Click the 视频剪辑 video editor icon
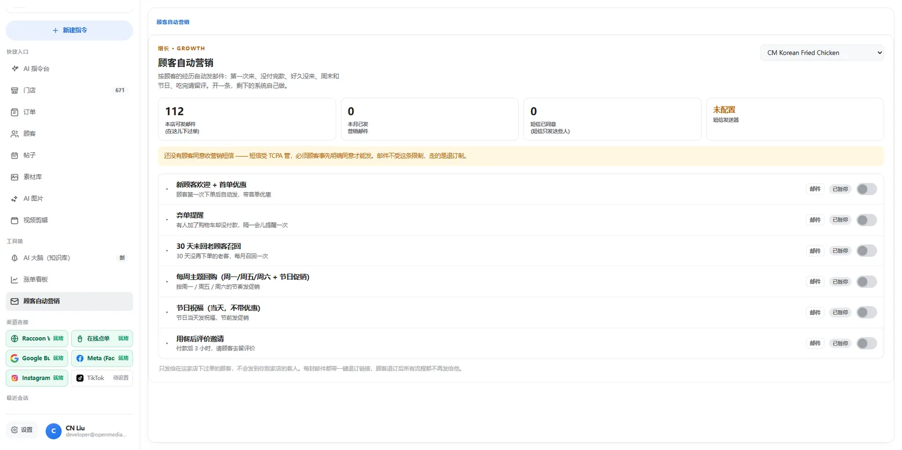Image resolution: width=902 pixels, height=450 pixels. click(x=15, y=220)
